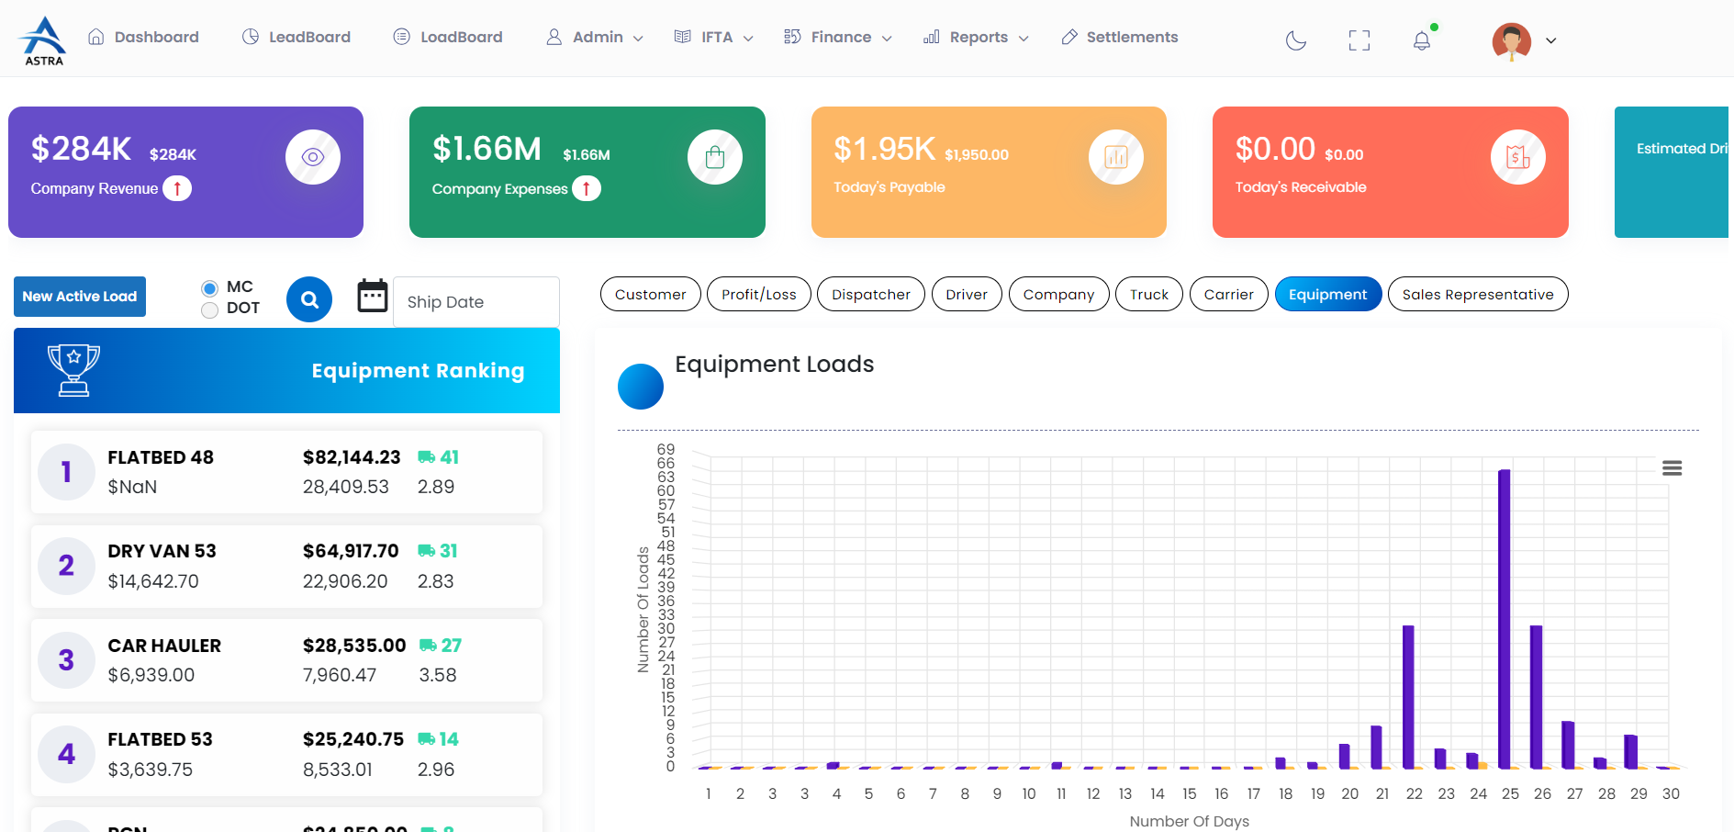This screenshot has height=832, width=1734.
Task: Open the calendar icon for ship date
Action: click(x=373, y=296)
